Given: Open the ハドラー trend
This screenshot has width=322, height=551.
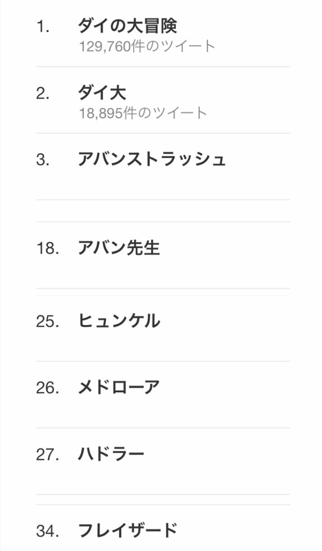Looking at the screenshot, I should pos(111,454).
